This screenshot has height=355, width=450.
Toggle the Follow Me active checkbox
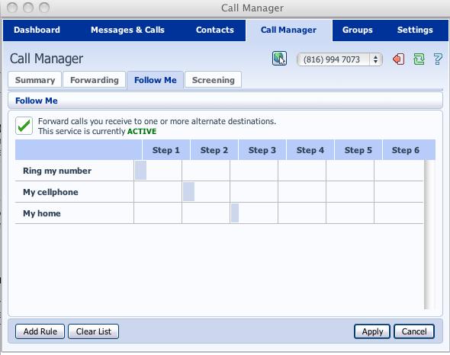[x=24, y=126]
